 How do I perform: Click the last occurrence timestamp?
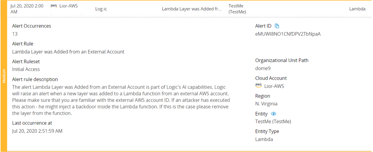point(37,131)
